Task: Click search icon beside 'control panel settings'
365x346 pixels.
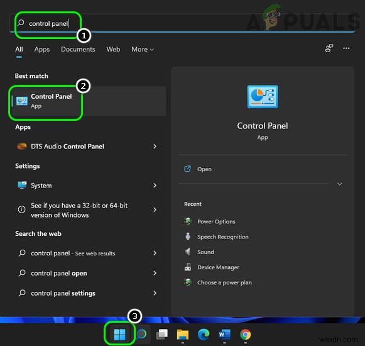Action: pyautogui.click(x=22, y=293)
